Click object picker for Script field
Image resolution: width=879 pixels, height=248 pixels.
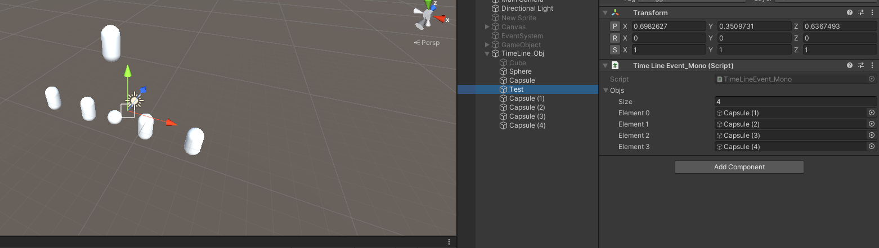point(872,79)
